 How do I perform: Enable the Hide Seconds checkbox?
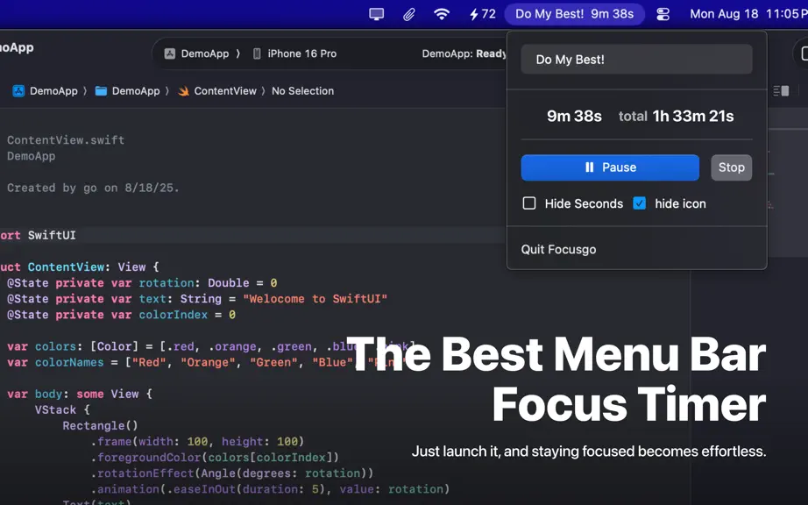(529, 203)
